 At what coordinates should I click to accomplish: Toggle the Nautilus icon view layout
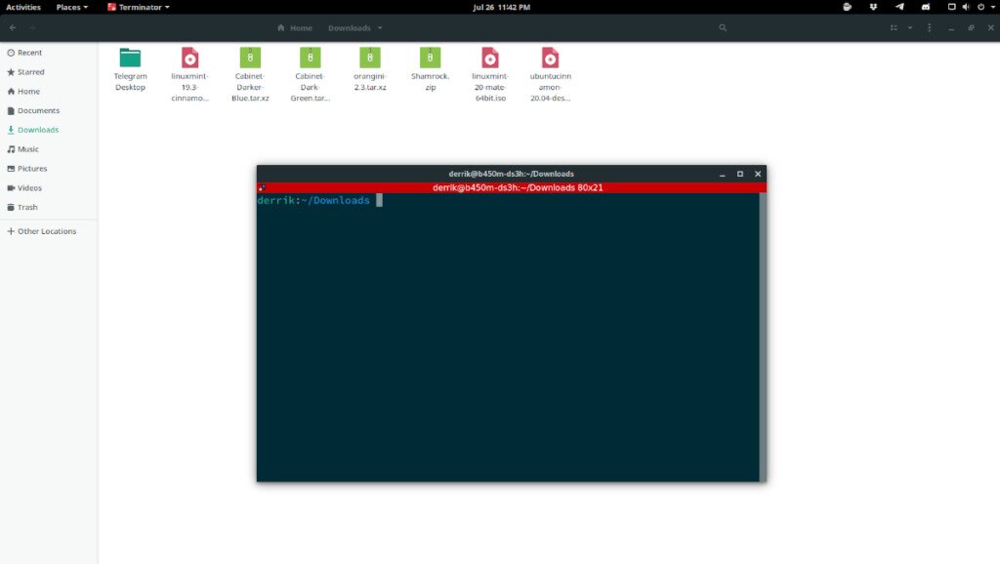894,27
